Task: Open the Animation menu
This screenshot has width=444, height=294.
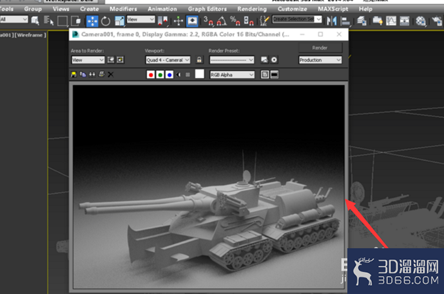Action: click(162, 9)
